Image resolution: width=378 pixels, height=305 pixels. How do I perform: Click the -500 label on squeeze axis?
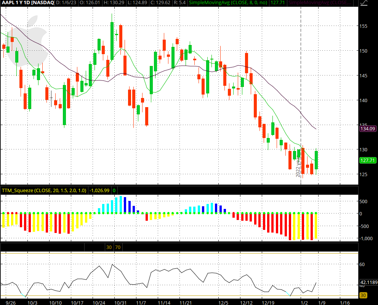click(364, 226)
